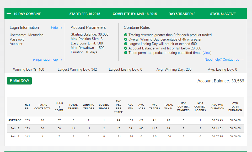The image size is (252, 152).
Task: Select the AVERAGE row label
Action: coord(15,120)
